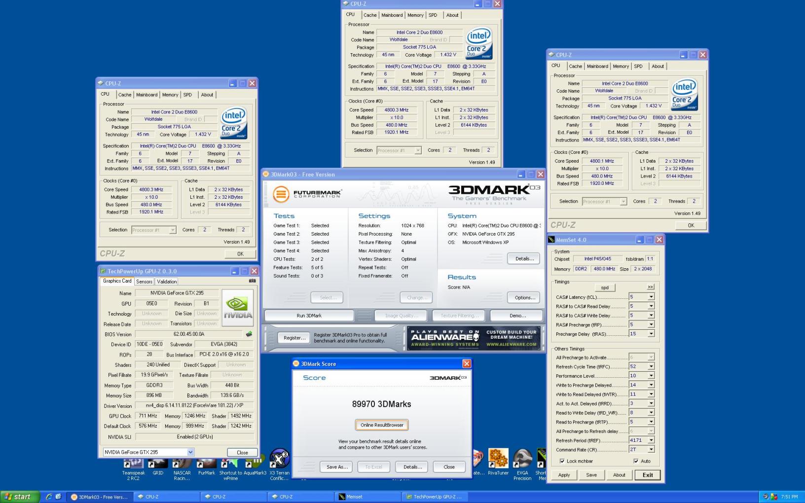Open the NASCAR Racing desktop shortcut

click(x=182, y=468)
